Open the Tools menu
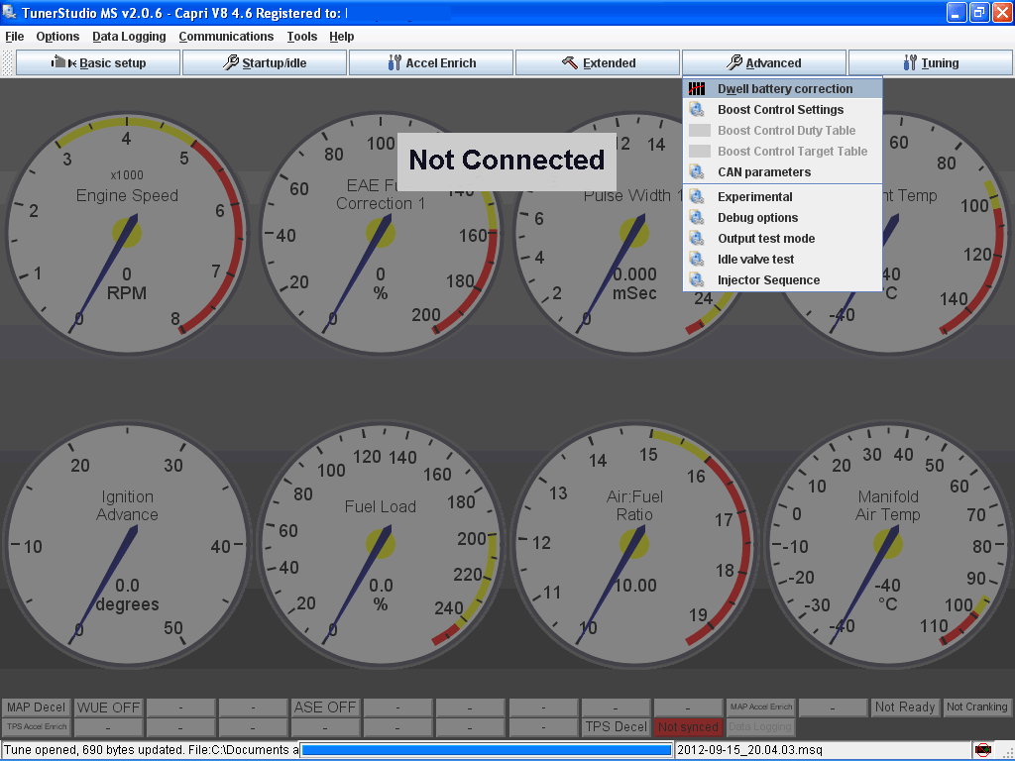This screenshot has width=1015, height=761. coord(301,37)
